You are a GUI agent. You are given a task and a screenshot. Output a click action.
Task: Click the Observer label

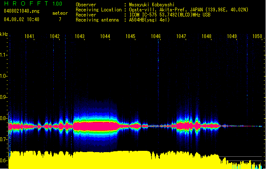(86, 5)
